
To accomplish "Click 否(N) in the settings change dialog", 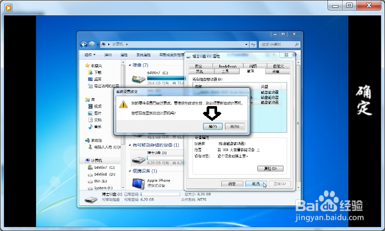I will 234,126.
